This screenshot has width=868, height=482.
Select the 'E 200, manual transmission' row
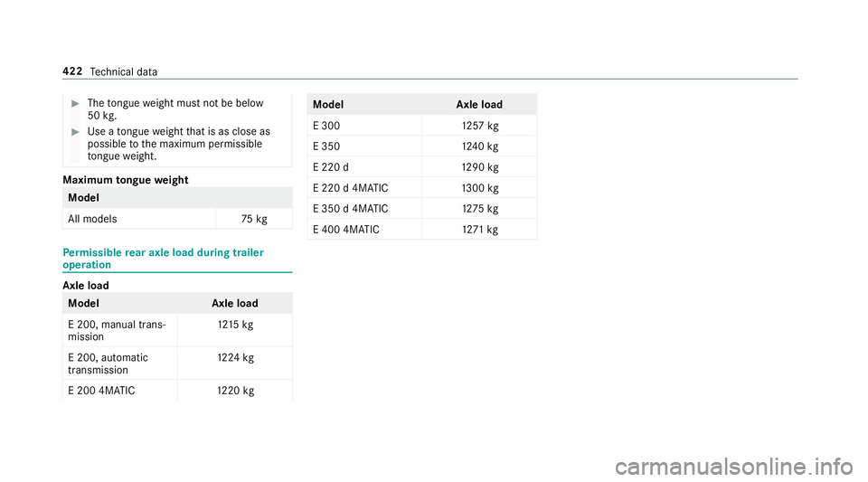pyautogui.click(x=177, y=330)
